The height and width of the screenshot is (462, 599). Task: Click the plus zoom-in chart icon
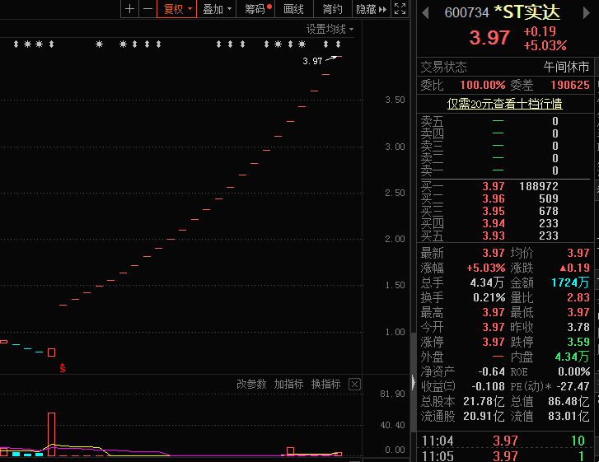coord(129,9)
